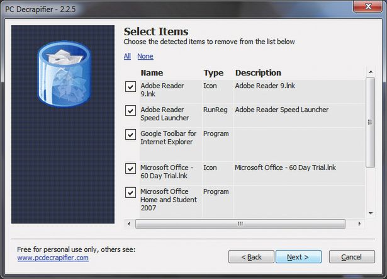Click the 'Select Items' heading
Screen dimensions: 387x279
(156, 31)
